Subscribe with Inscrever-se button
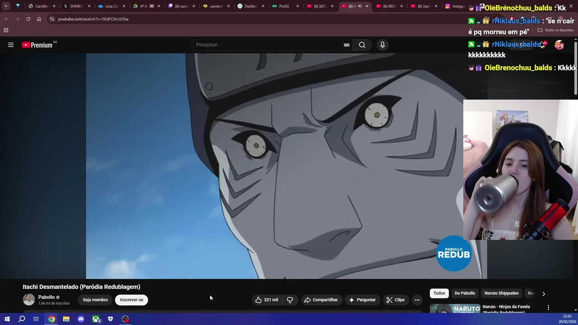Viewport: 578px width, 325px height. tap(131, 300)
